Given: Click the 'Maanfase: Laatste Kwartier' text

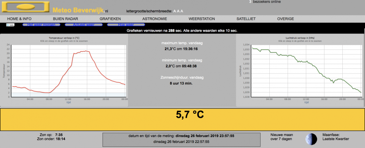Looking at the screenshot, I should click(336, 137).
